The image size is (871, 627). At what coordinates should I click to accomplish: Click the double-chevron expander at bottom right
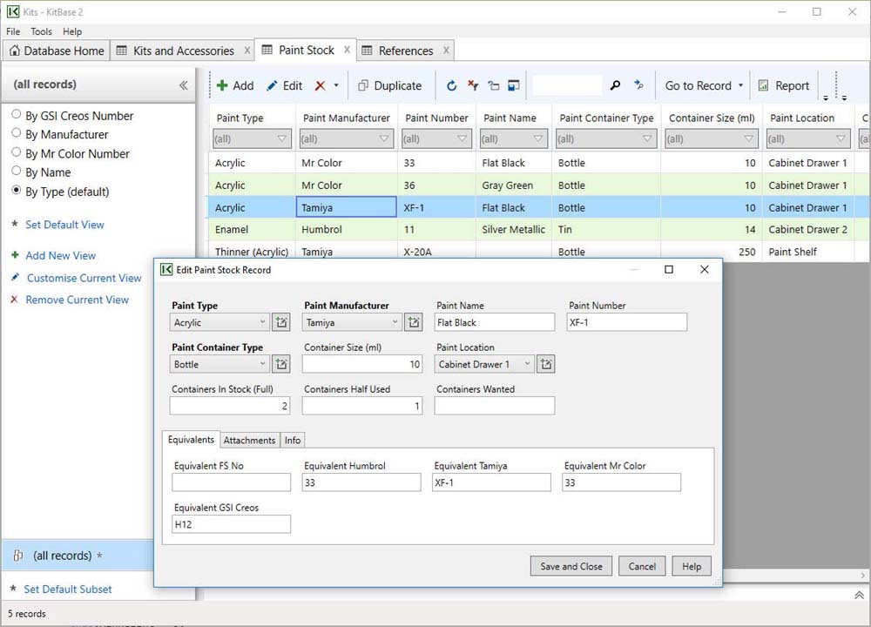click(859, 595)
